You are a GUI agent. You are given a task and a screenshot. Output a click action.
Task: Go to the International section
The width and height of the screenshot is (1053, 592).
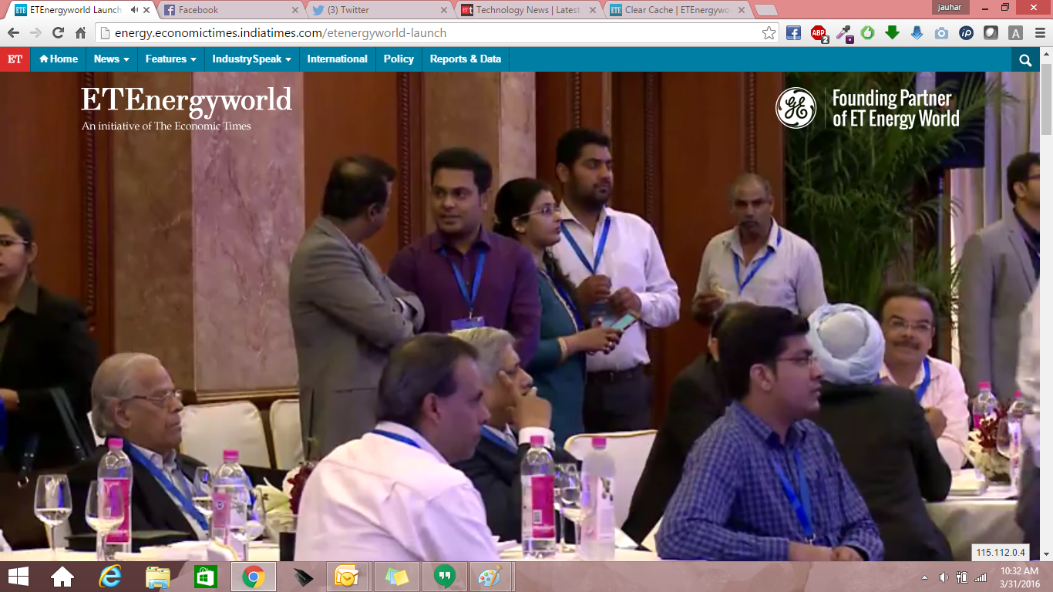[x=337, y=59]
